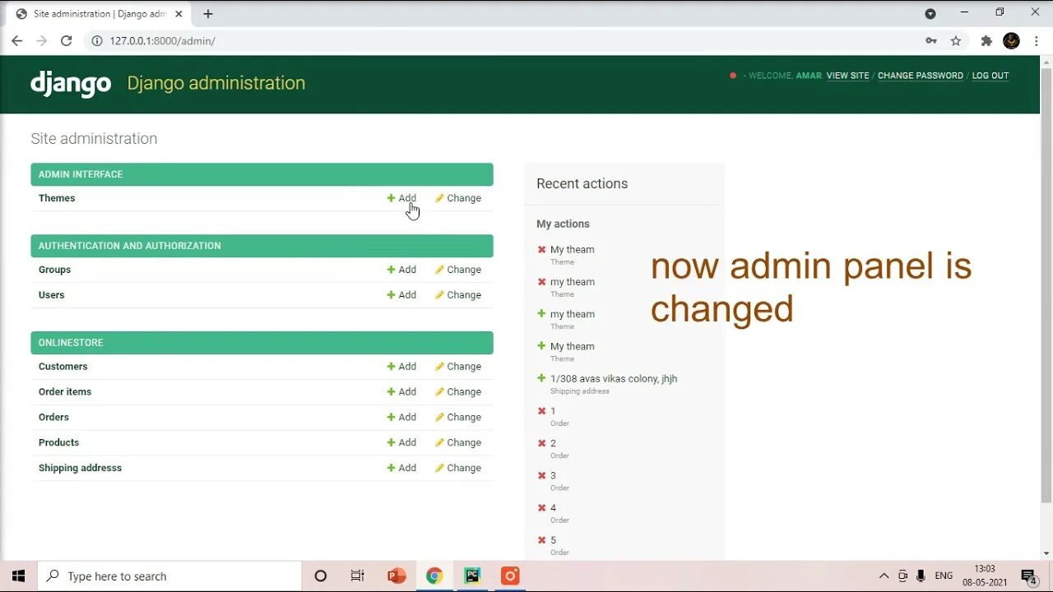1053x592 pixels.
Task: Open Cortana circle icon on taskbar
Action: click(x=321, y=576)
